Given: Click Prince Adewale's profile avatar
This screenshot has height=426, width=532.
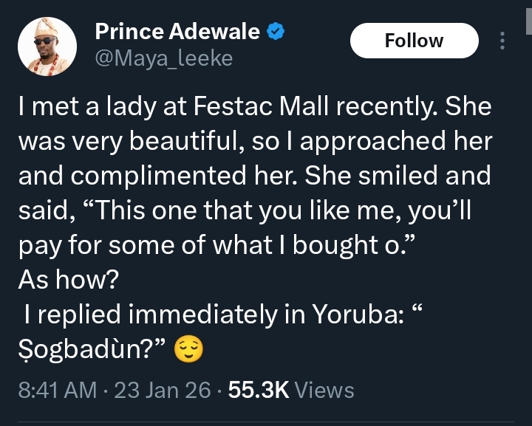Looking at the screenshot, I should (x=47, y=47).
